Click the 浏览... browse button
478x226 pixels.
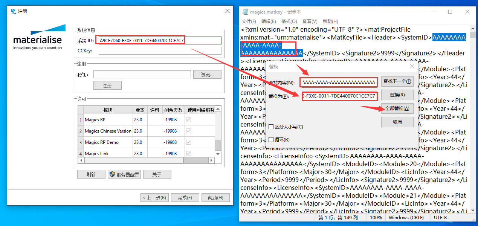pyautogui.click(x=207, y=75)
